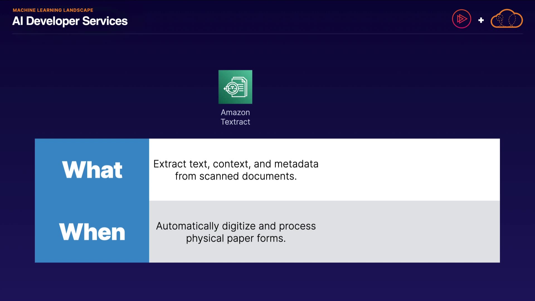
Task: Click 'Extract text, context, and metadata' line
Action: tap(236, 164)
